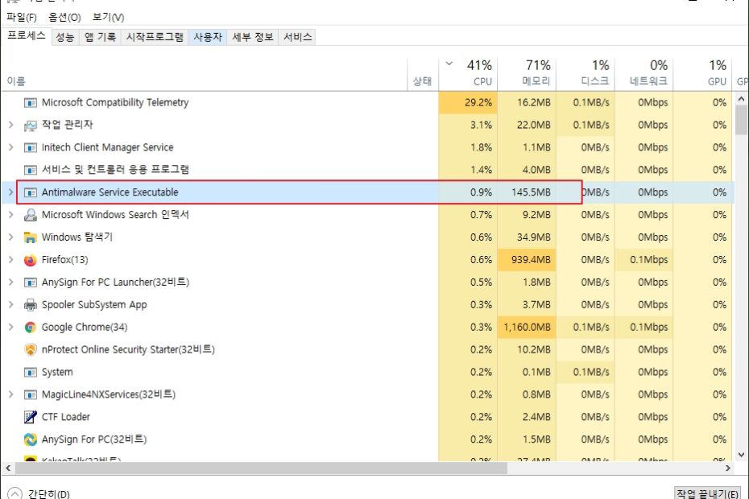749x499 pixels.
Task: Click the 서비스 및 컨트롤러 응용 프로그램 icon
Action: point(30,170)
